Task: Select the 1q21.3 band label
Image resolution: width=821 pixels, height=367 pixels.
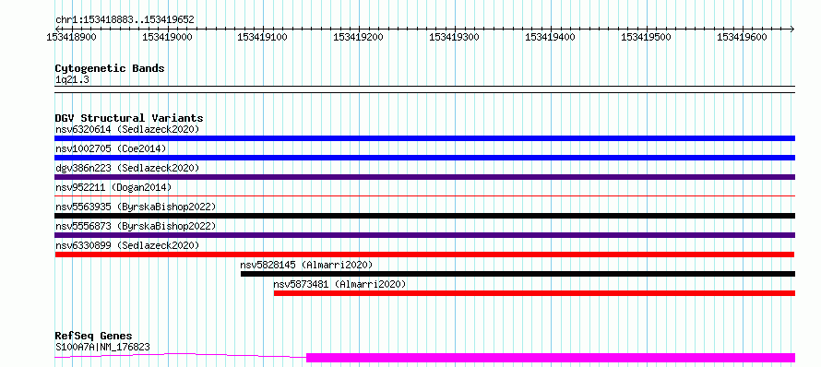Action: tap(72, 80)
